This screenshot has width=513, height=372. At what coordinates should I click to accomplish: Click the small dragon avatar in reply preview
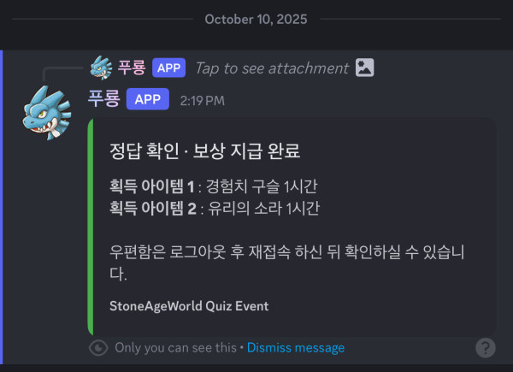(x=101, y=68)
